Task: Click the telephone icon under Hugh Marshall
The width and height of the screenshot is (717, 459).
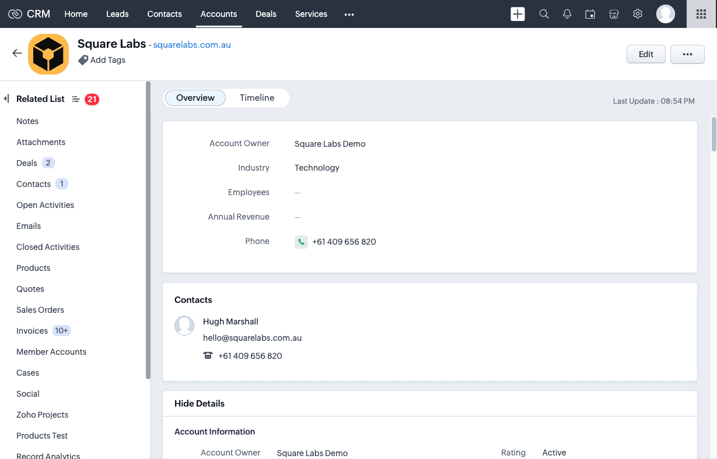Action: pos(208,356)
